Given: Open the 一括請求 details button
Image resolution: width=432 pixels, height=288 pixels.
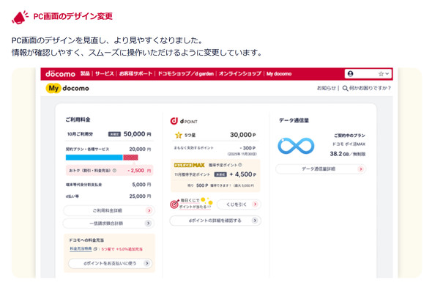Looking at the screenshot, I should pyautogui.click(x=108, y=224).
